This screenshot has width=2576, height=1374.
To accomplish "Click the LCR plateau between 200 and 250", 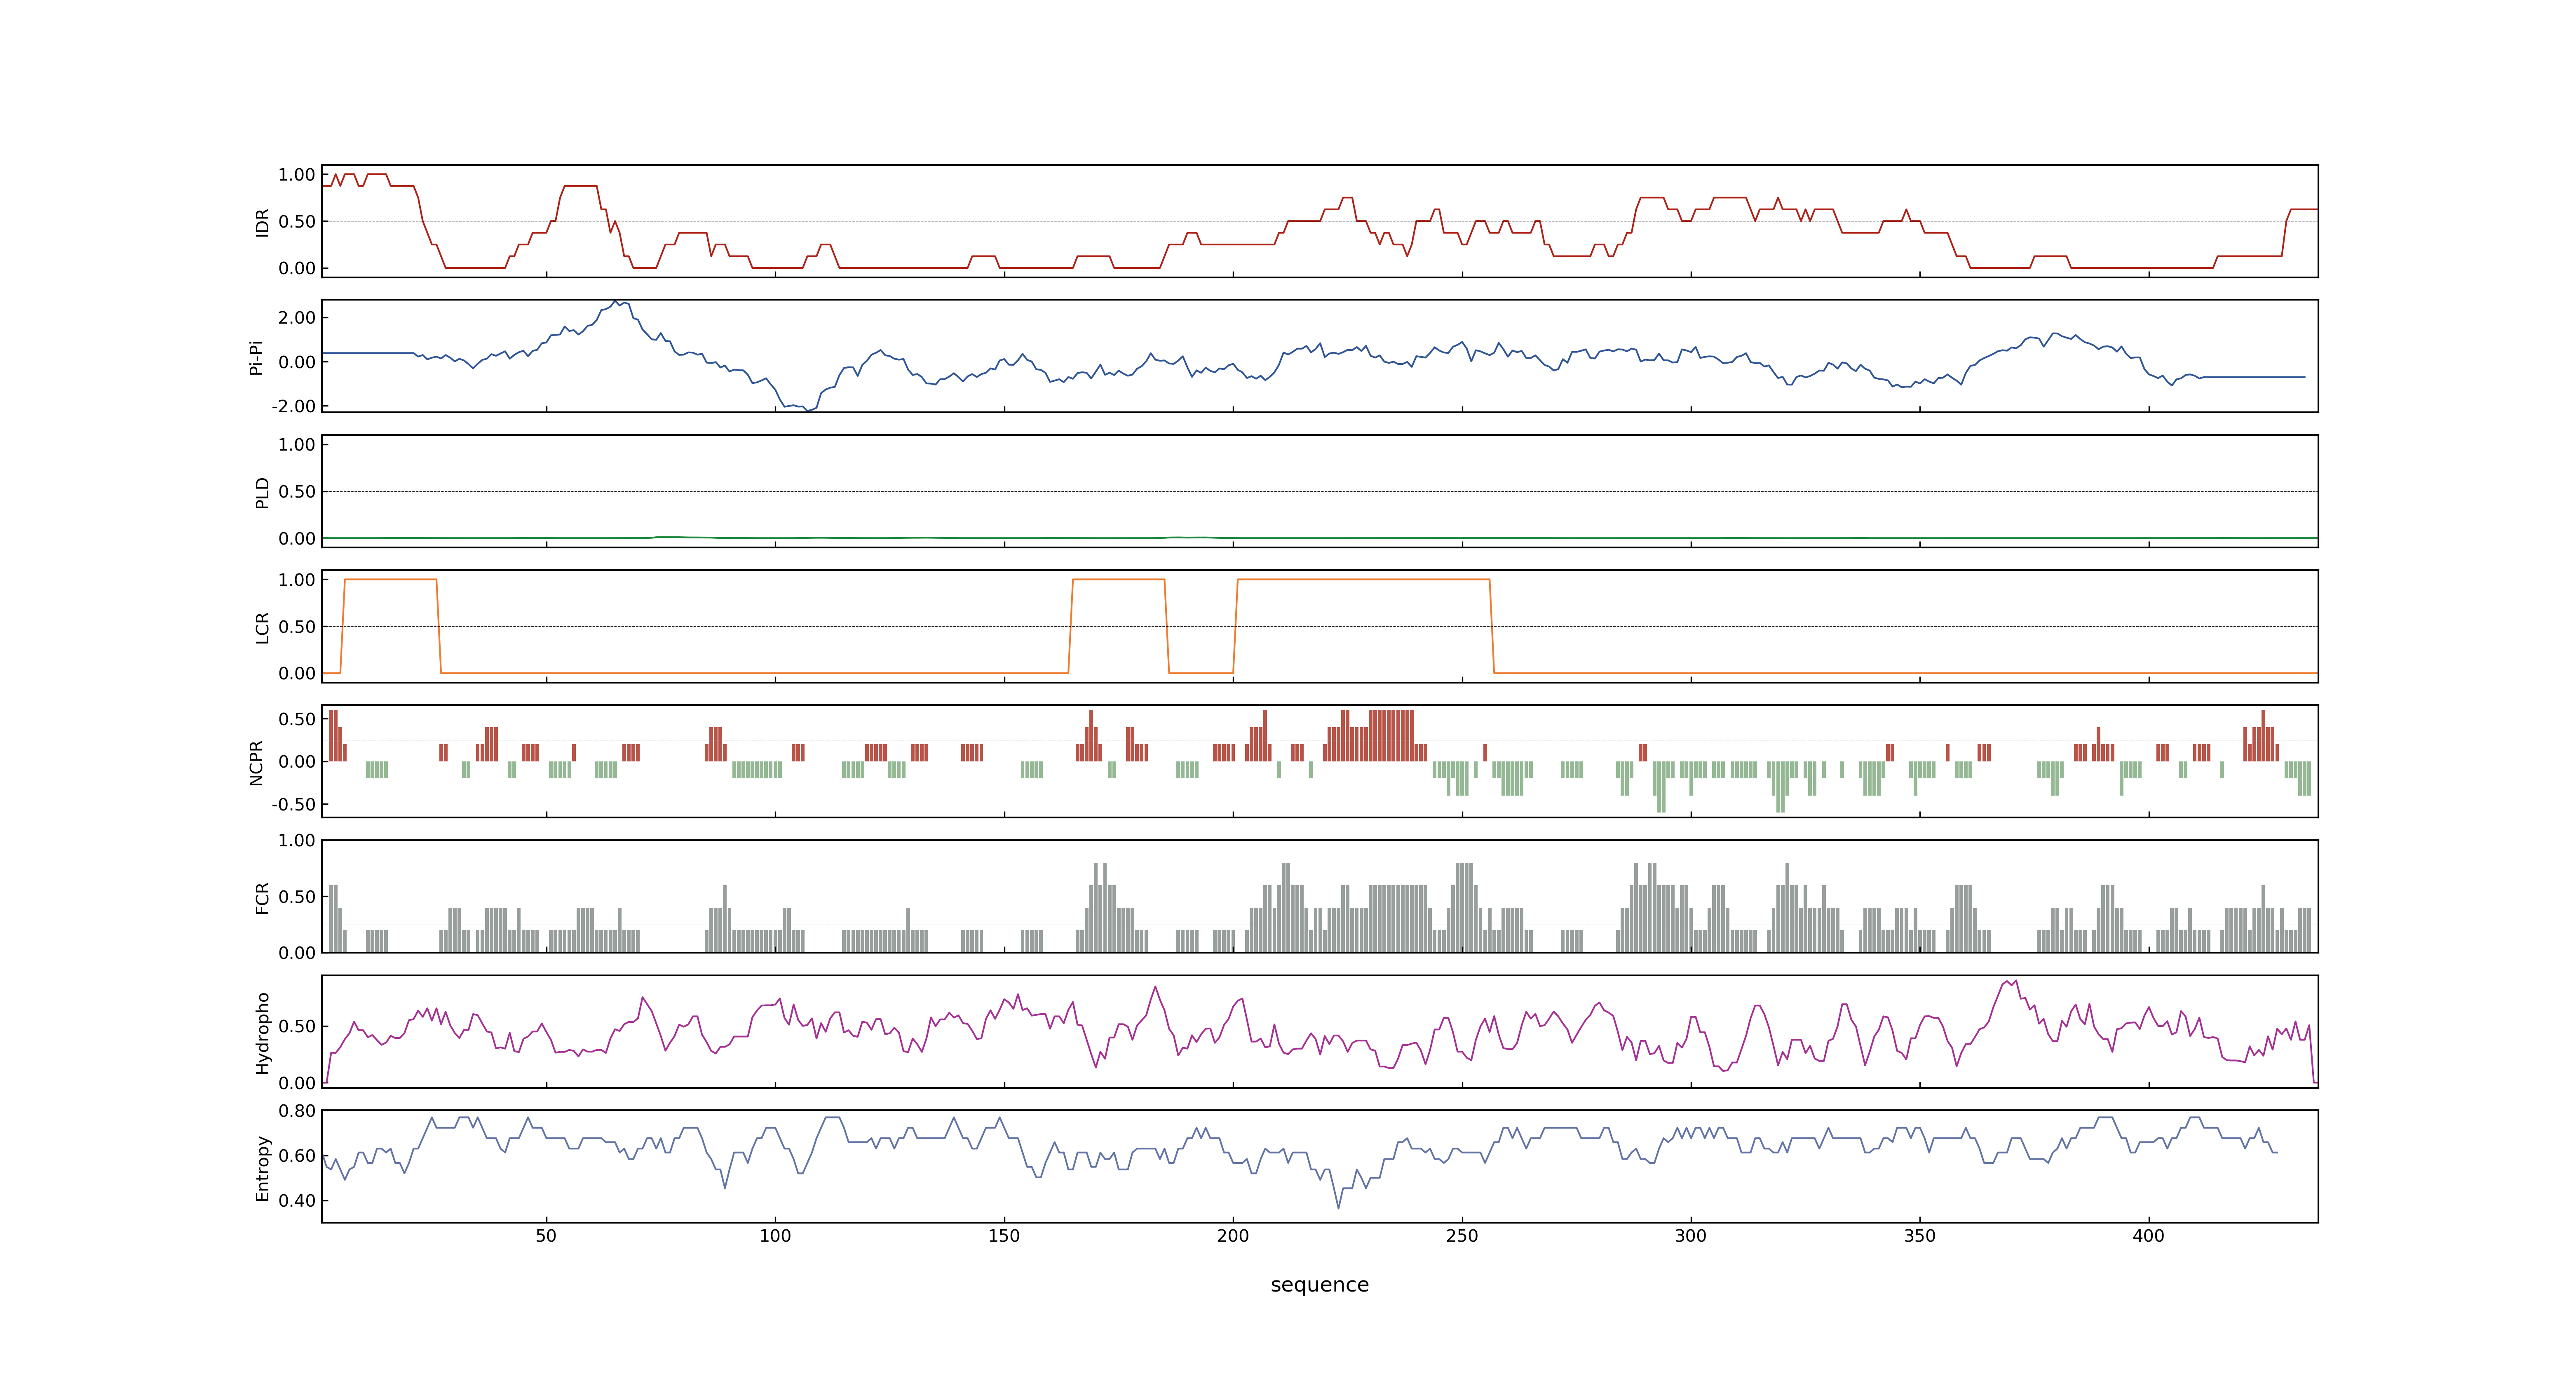I will pos(1364,580).
